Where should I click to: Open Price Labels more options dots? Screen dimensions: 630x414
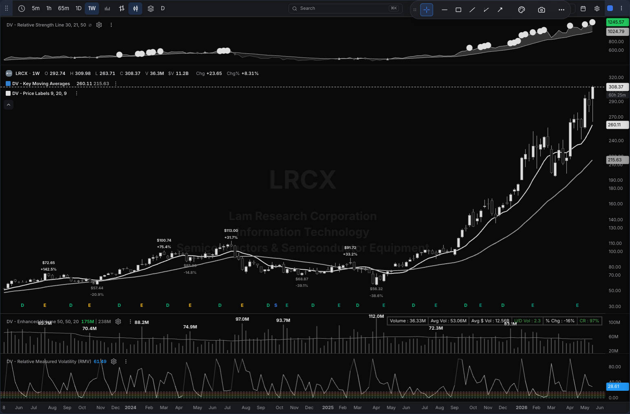[77, 93]
